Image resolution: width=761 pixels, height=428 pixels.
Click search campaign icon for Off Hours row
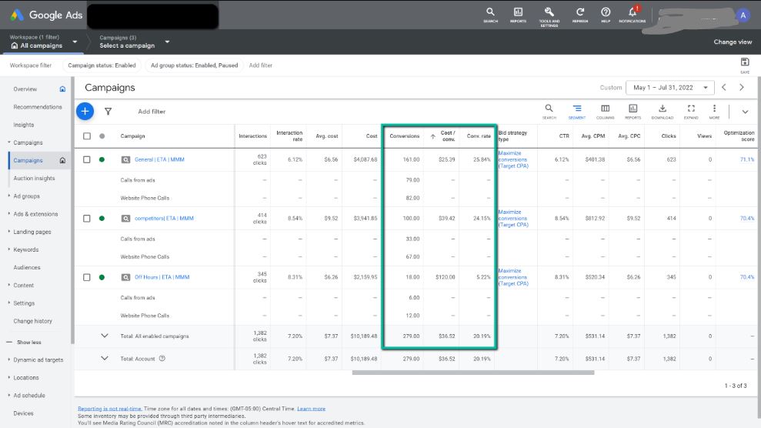click(x=125, y=278)
